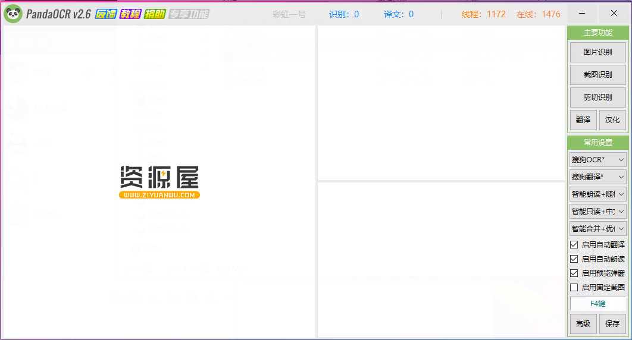Expand the 智能朗读 reading mode dropdown
The image size is (632, 340).
tap(597, 194)
